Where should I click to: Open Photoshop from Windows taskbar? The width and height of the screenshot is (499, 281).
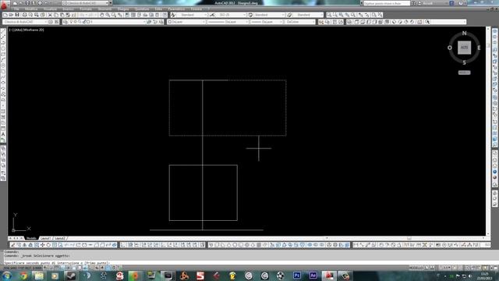coord(296,276)
